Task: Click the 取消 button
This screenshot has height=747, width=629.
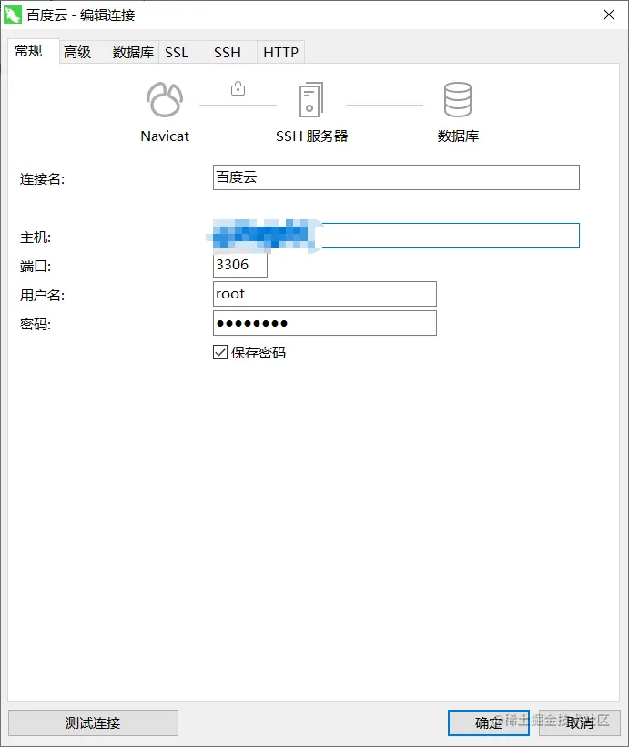Action: coord(580,722)
